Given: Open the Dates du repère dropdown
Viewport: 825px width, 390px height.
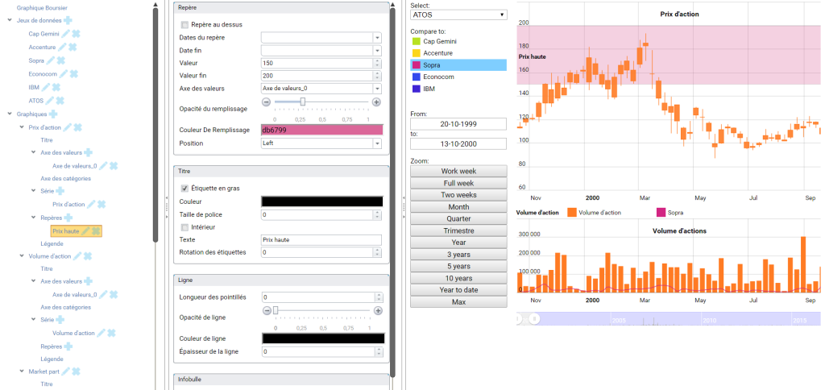Looking at the screenshot, I should coord(377,38).
